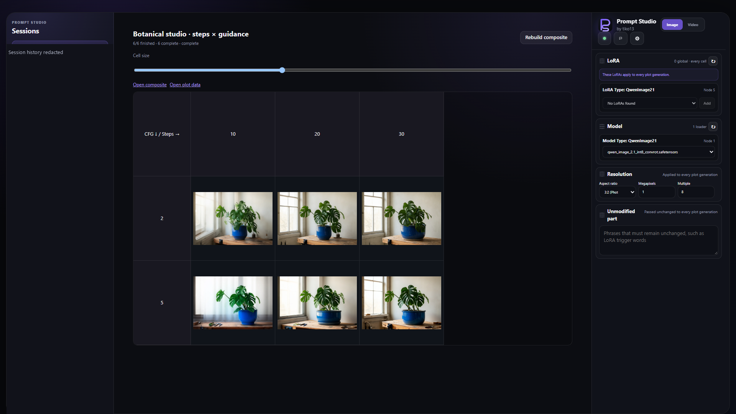Viewport: 736px width, 414px height.
Task: Click the Steps '30' column header
Action: (401, 134)
